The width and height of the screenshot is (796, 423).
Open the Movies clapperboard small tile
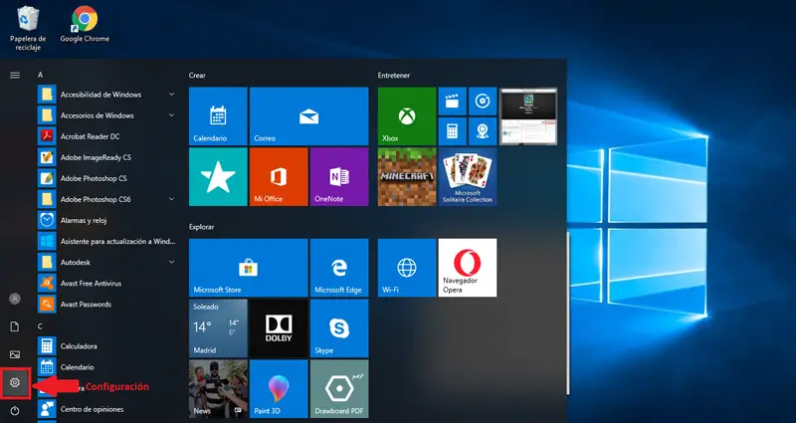tap(452, 102)
